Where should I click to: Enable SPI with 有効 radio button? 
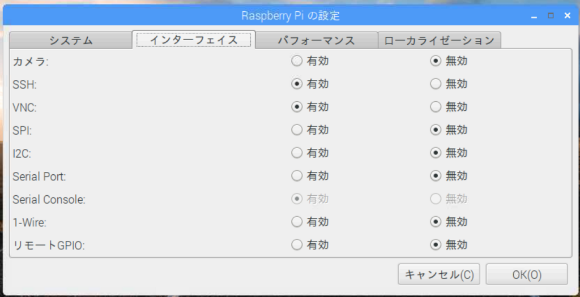(297, 130)
